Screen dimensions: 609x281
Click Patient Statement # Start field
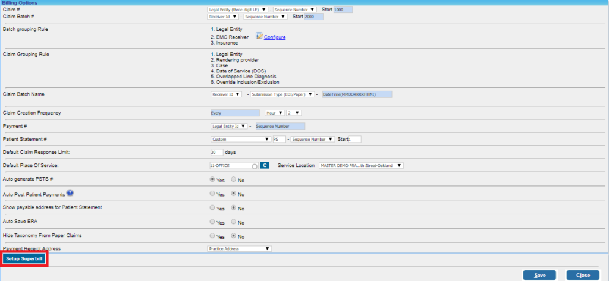coord(354,139)
